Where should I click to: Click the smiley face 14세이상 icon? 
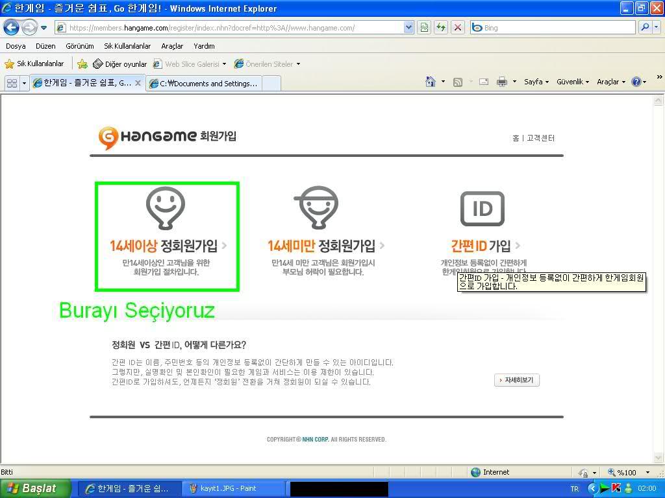166,208
